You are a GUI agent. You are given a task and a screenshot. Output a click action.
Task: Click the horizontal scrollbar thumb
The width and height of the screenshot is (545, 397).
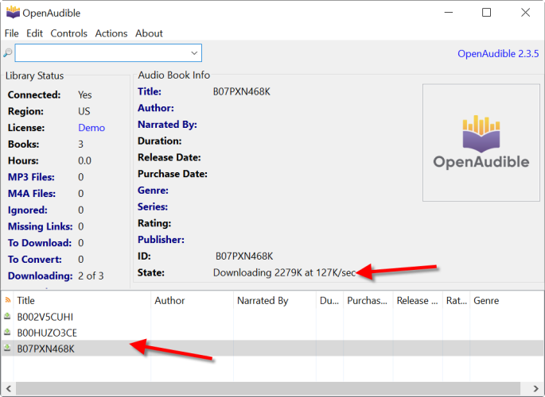tap(268, 388)
